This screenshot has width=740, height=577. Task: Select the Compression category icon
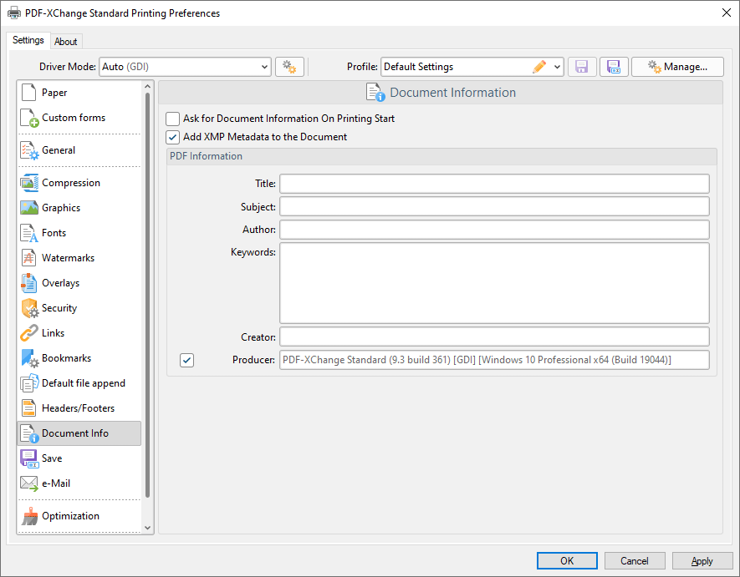click(x=29, y=183)
